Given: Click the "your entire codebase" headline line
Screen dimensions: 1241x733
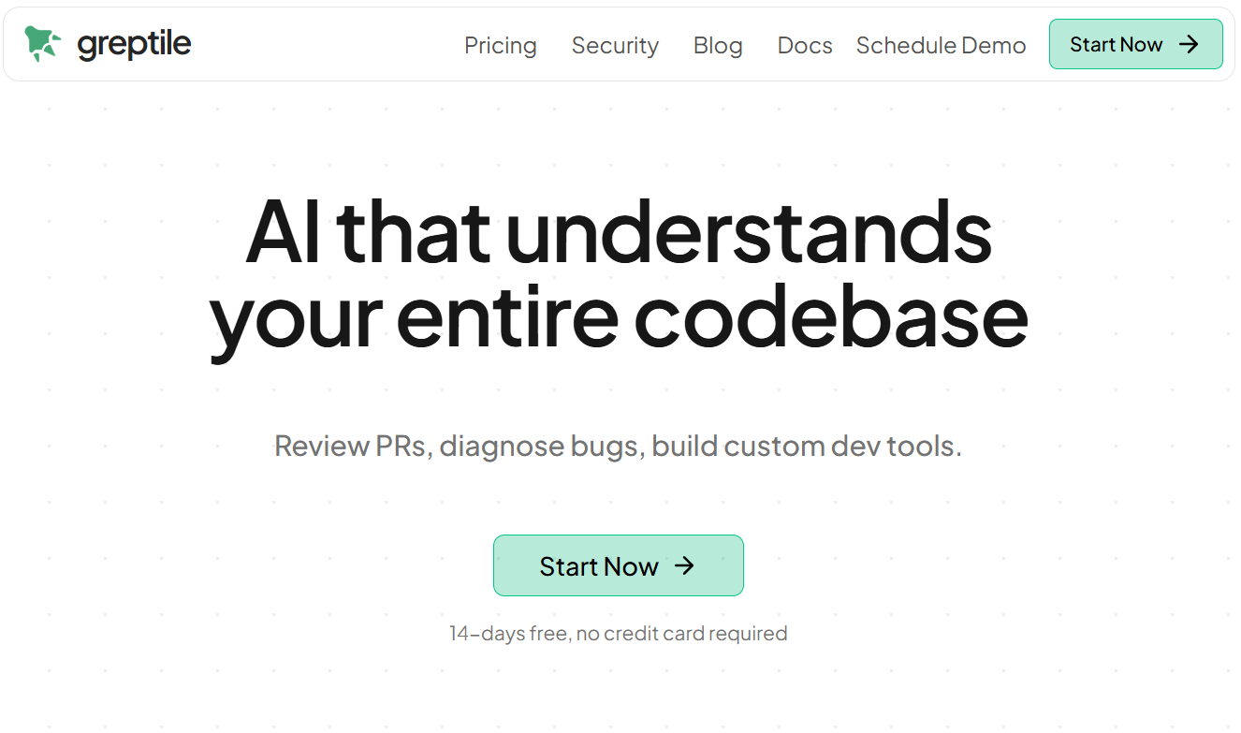Looking at the screenshot, I should point(619,316).
